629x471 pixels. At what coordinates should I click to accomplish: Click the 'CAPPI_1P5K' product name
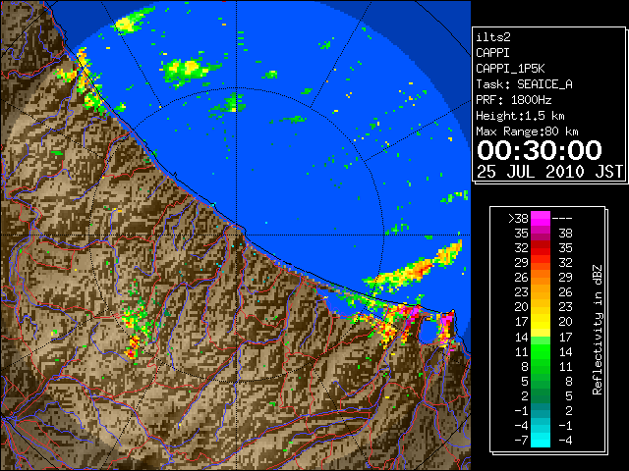pos(510,69)
